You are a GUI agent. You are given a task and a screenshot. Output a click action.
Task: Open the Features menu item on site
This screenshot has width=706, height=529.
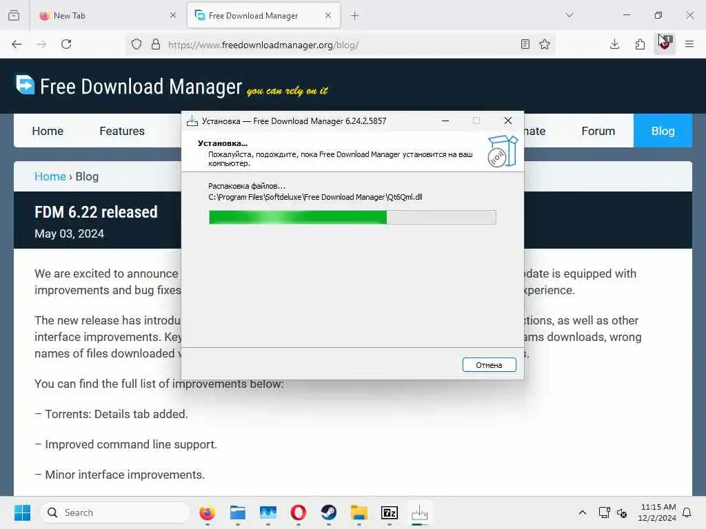[x=122, y=131]
